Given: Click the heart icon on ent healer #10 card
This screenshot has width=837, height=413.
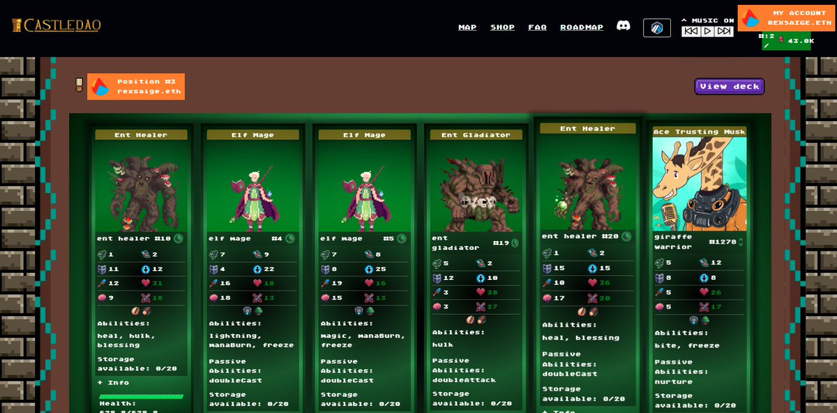Looking at the screenshot, I should click(x=146, y=283).
